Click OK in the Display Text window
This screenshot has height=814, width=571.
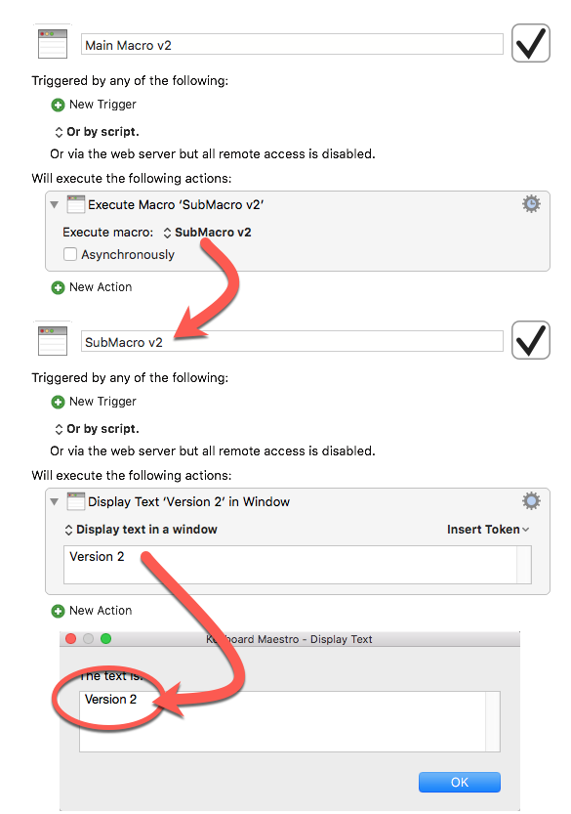(460, 783)
